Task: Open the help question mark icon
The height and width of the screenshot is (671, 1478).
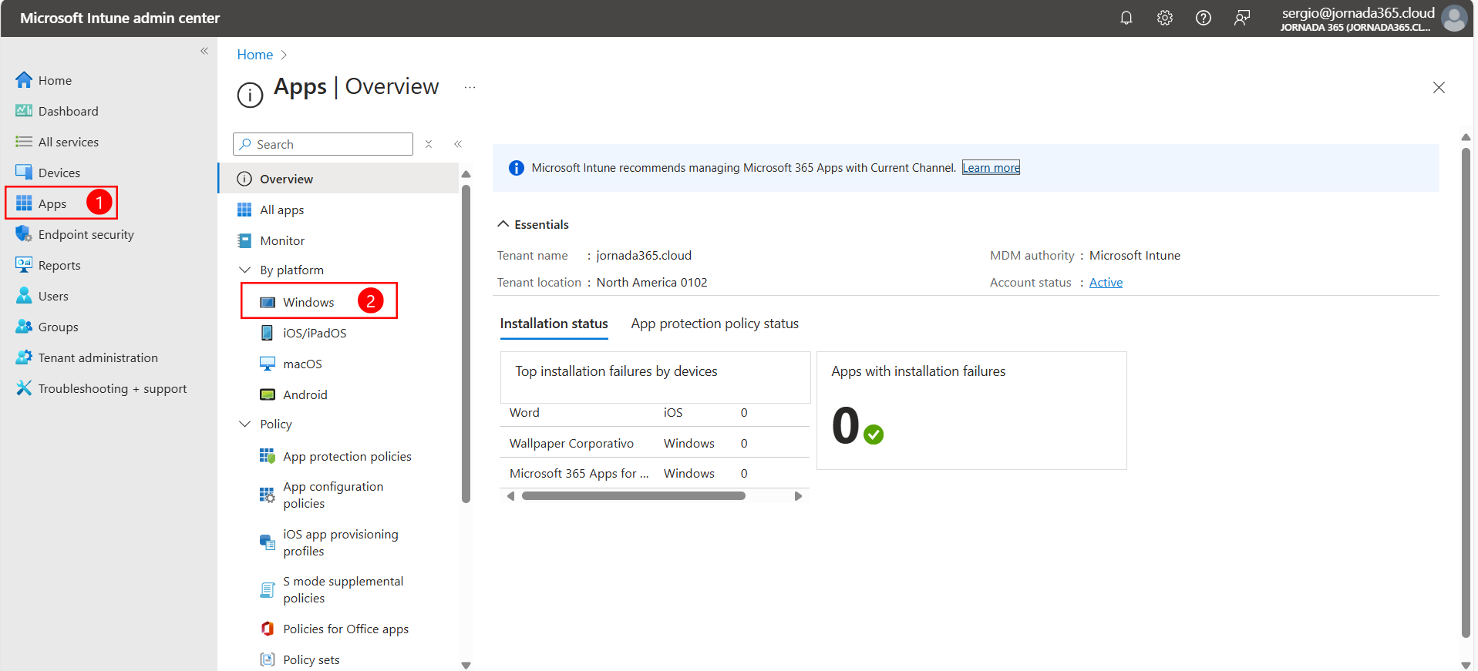Action: pyautogui.click(x=1203, y=18)
